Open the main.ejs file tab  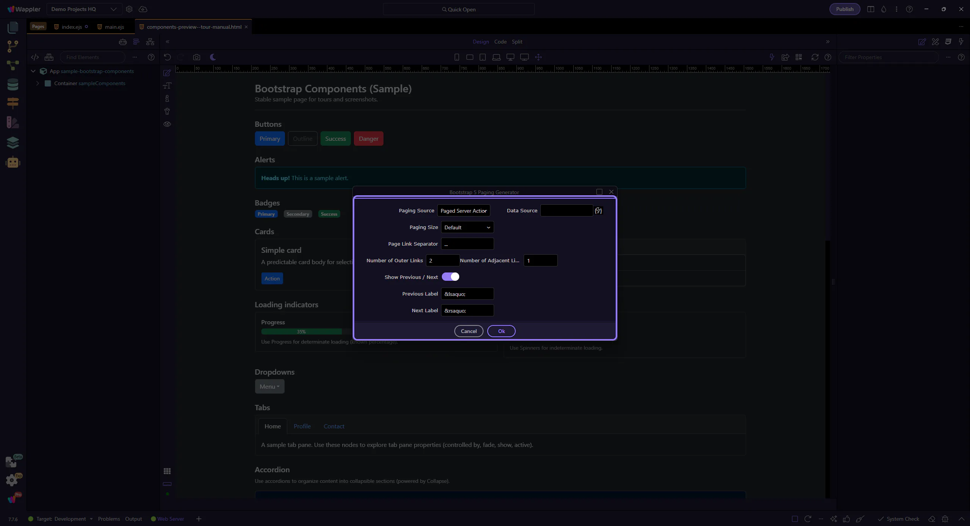coord(114,27)
